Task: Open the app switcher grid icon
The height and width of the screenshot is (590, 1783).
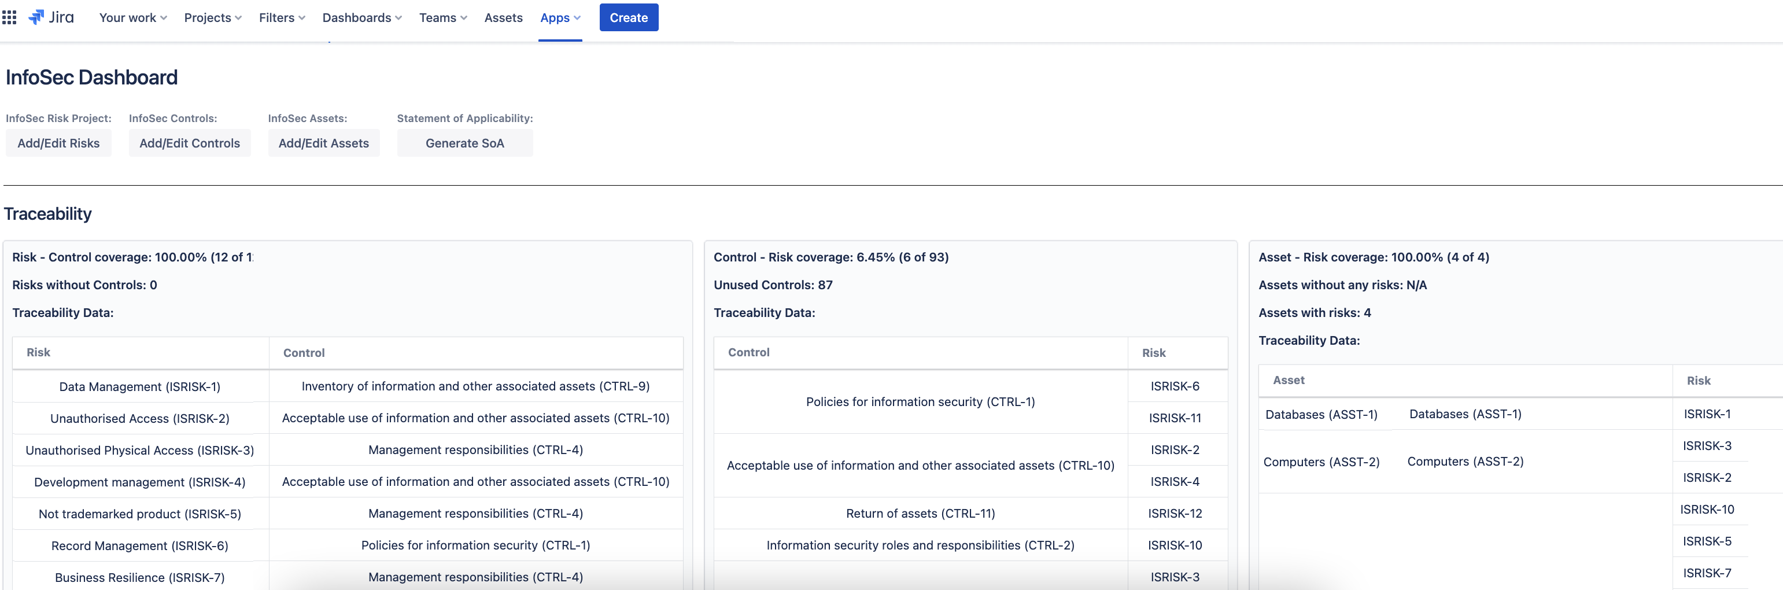Action: click(9, 17)
